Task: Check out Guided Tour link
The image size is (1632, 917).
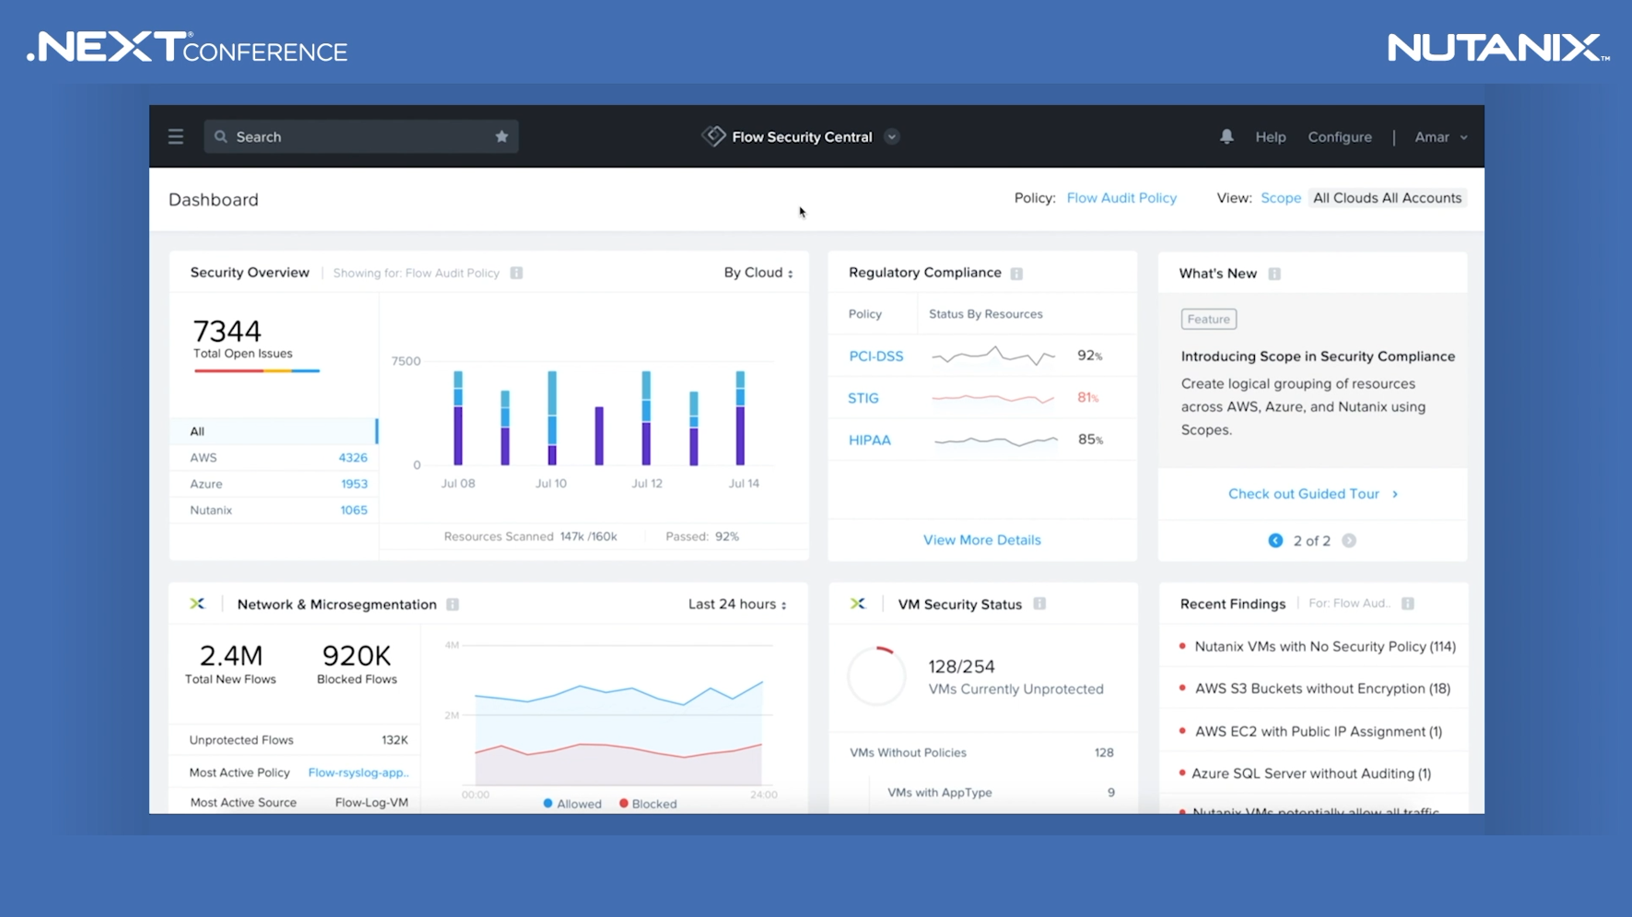Action: pos(1313,494)
